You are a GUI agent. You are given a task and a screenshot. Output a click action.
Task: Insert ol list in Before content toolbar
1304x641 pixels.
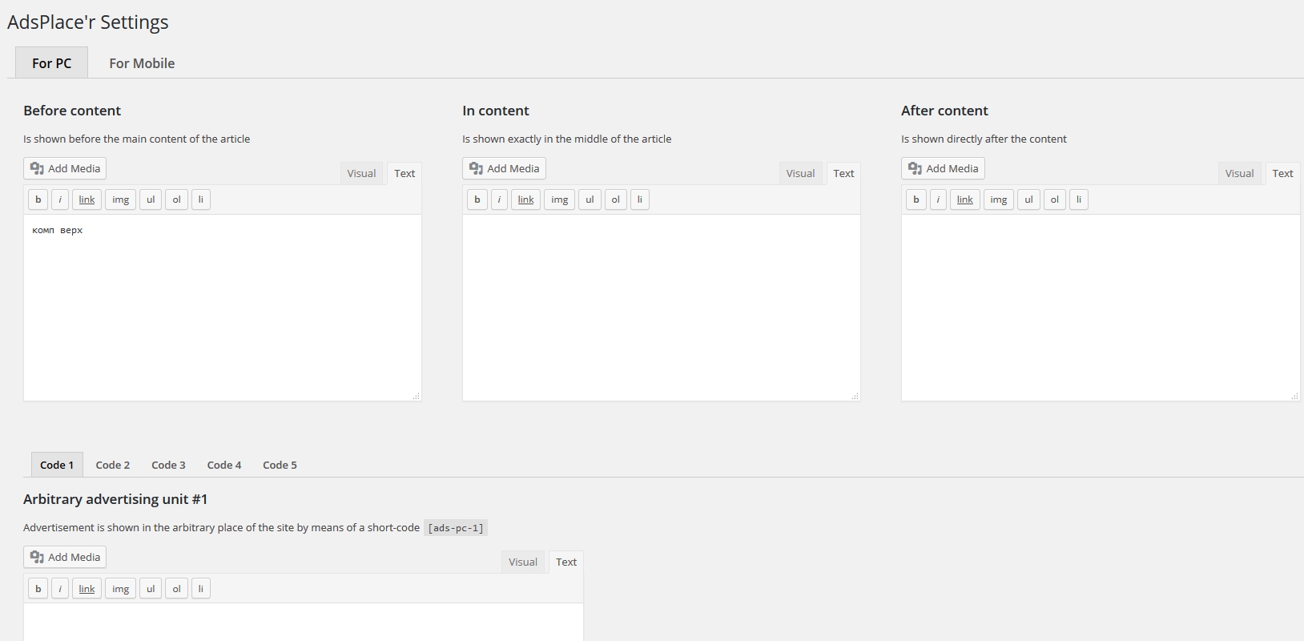[x=176, y=200]
